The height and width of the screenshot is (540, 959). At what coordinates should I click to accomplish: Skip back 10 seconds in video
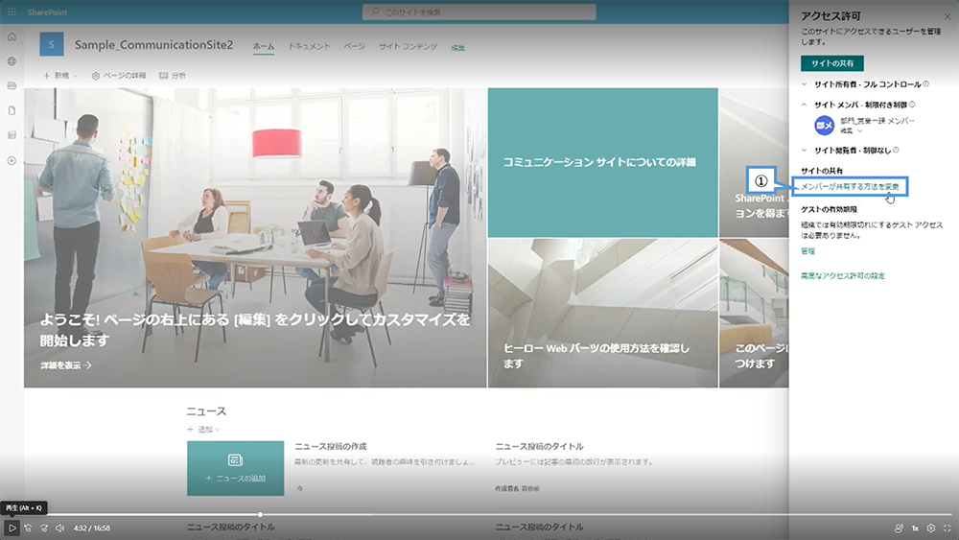click(28, 528)
